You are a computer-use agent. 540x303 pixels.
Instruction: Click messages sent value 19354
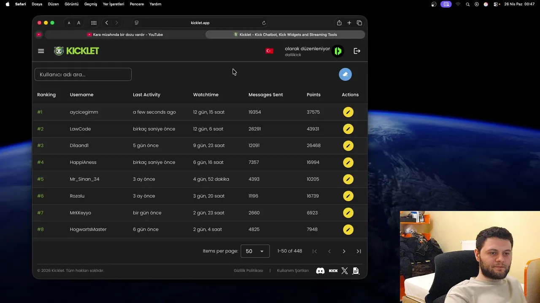[255, 112]
